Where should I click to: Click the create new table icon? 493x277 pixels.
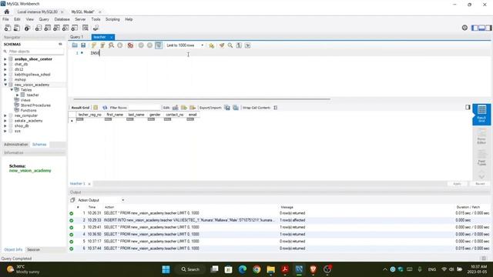(x=48, y=28)
